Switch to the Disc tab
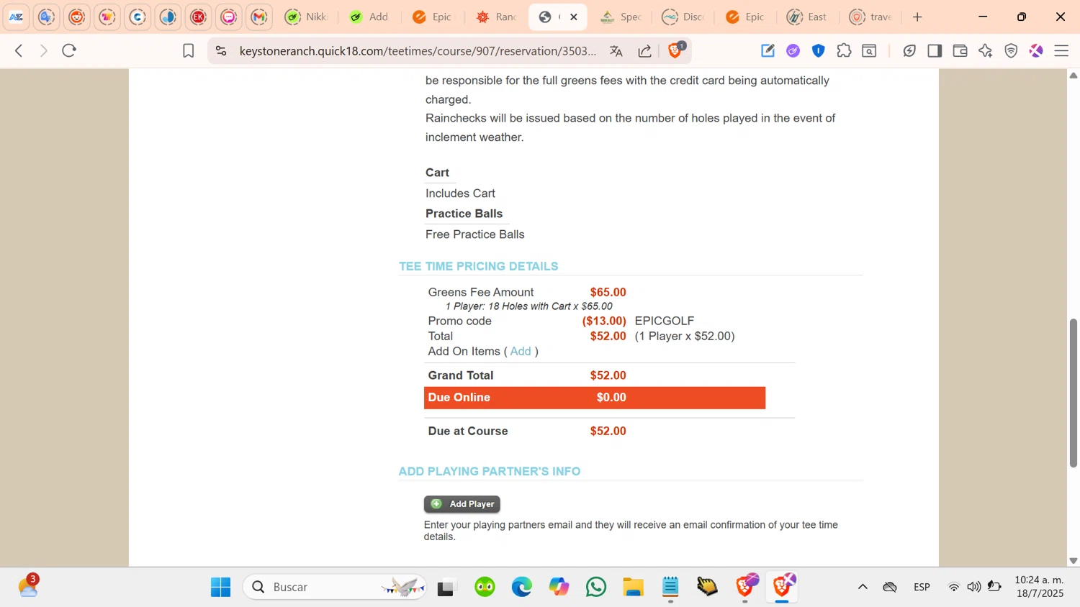The image size is (1080, 607). pyautogui.click(x=683, y=17)
